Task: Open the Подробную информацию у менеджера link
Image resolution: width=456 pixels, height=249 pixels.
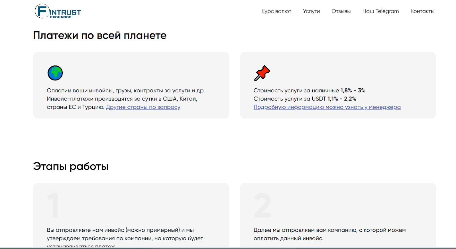Action: click(x=327, y=107)
